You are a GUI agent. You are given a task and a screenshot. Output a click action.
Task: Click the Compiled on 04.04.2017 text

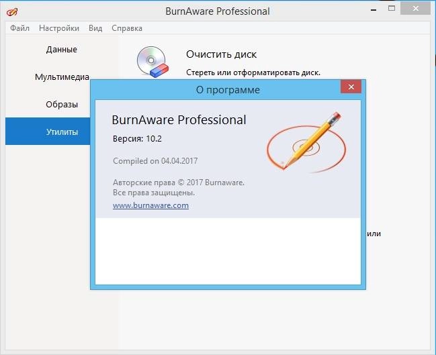coord(155,161)
